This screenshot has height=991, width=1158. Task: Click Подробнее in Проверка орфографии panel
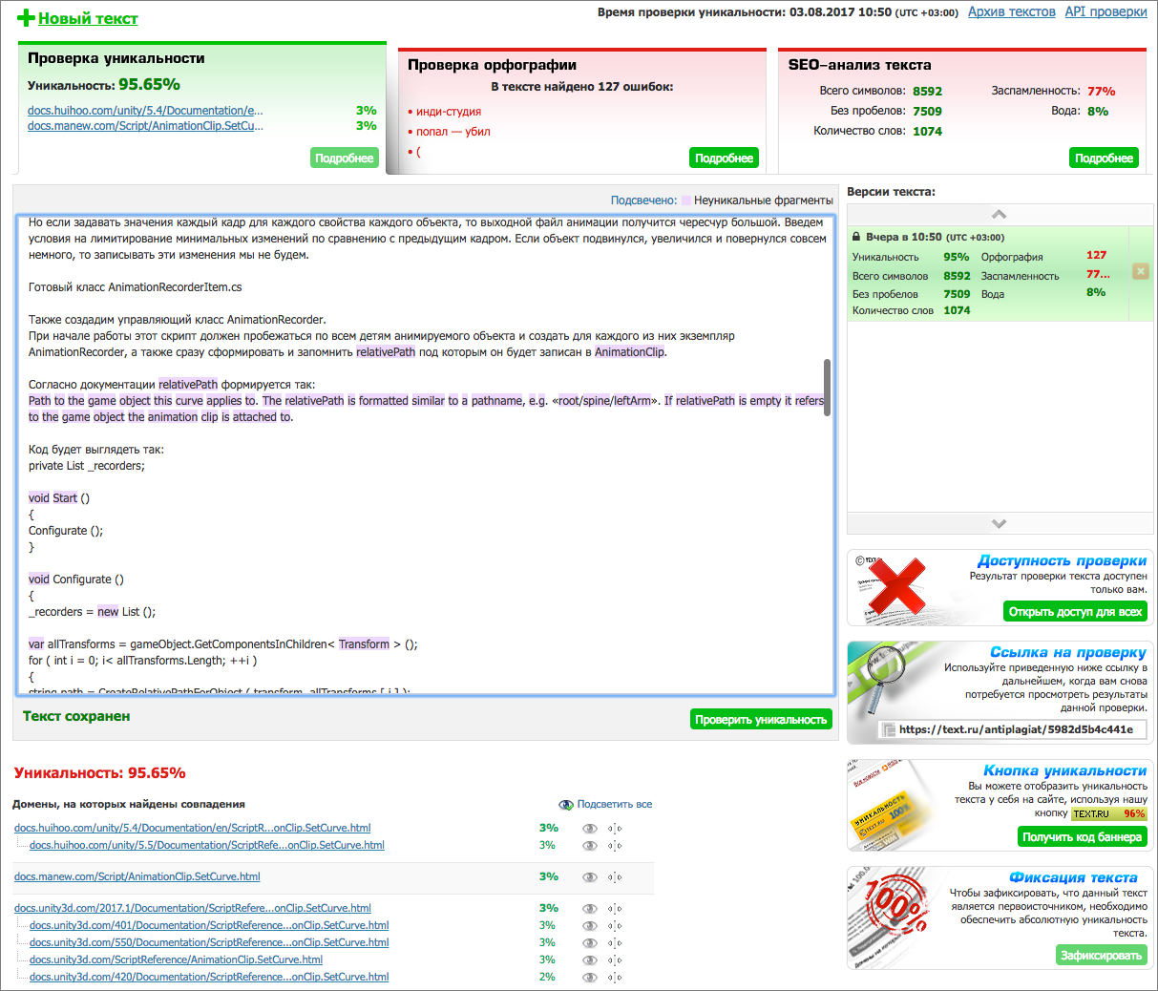pyautogui.click(x=724, y=158)
